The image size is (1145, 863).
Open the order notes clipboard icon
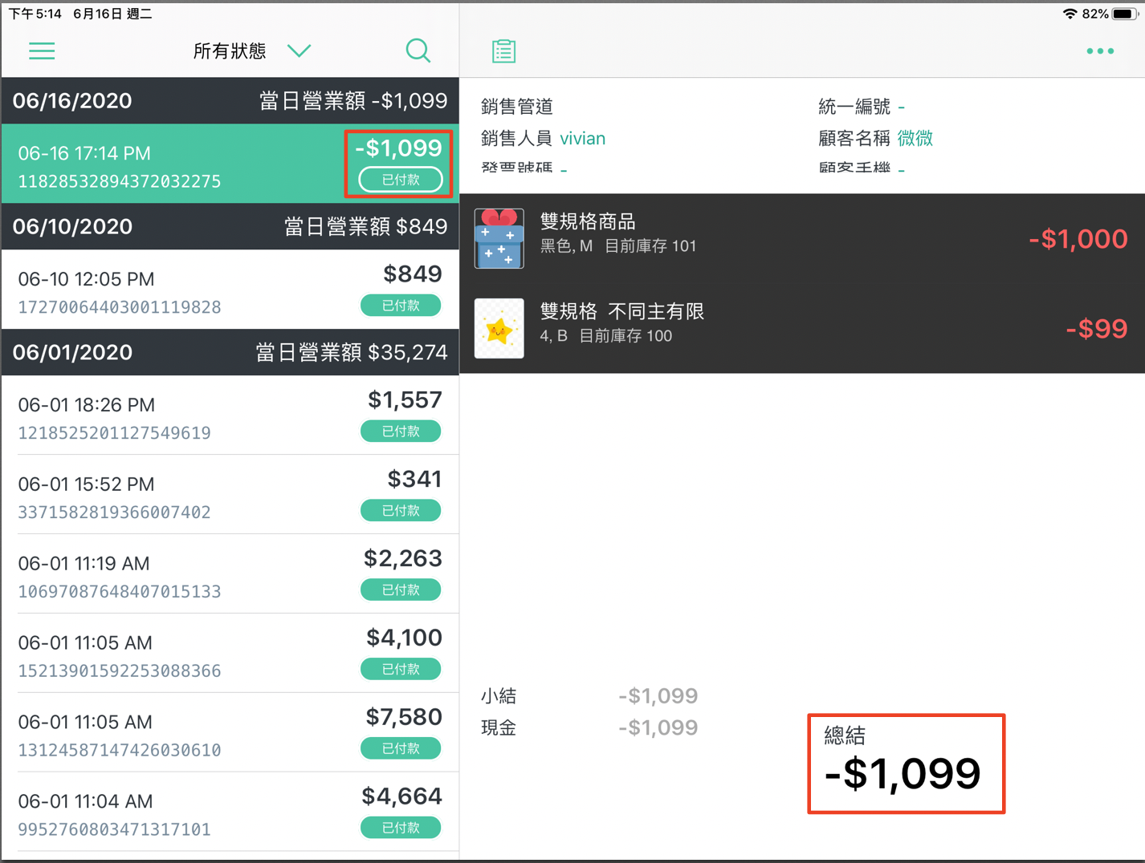(503, 51)
